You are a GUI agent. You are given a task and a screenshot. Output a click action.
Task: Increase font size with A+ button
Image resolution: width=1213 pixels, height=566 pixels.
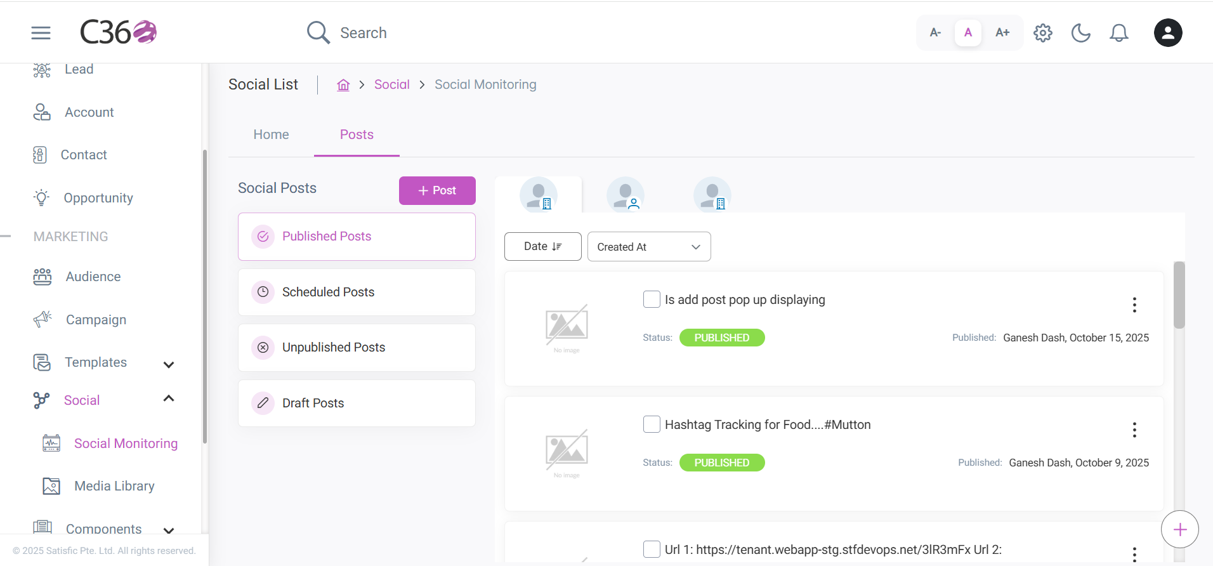(x=1002, y=32)
